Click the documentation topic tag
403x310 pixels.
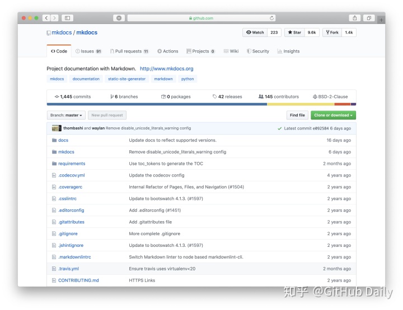[x=86, y=79]
